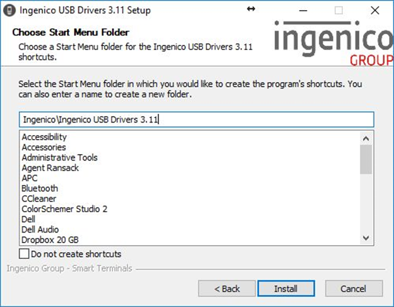Cancel the Ingenico setup

(354, 289)
